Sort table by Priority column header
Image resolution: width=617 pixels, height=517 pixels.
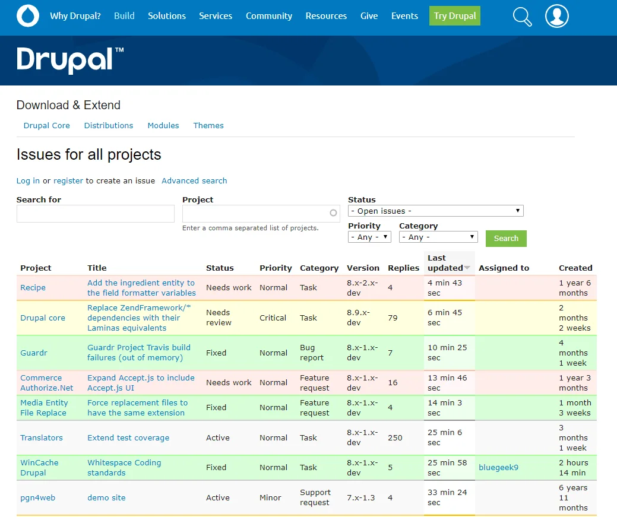click(276, 268)
